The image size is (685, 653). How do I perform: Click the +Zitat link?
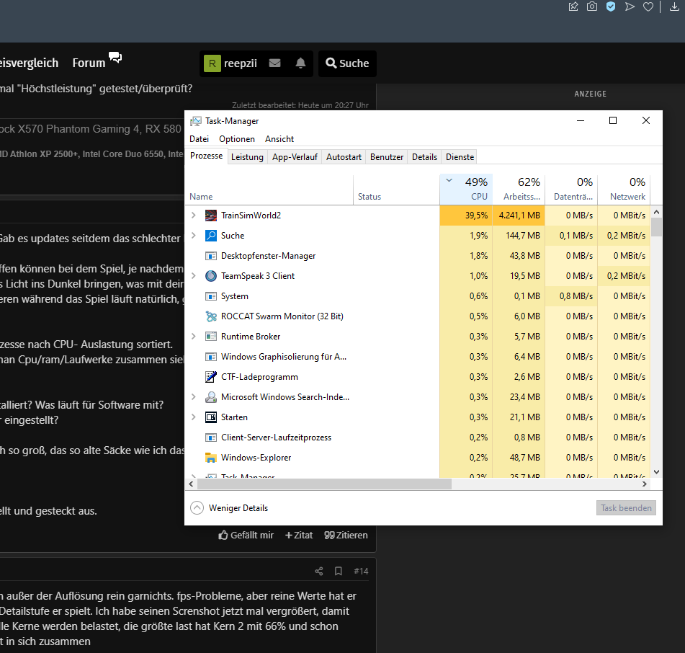(x=299, y=535)
